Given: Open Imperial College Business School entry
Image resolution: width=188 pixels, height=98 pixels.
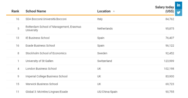Looking at the screenshot, I should [x=47, y=76].
